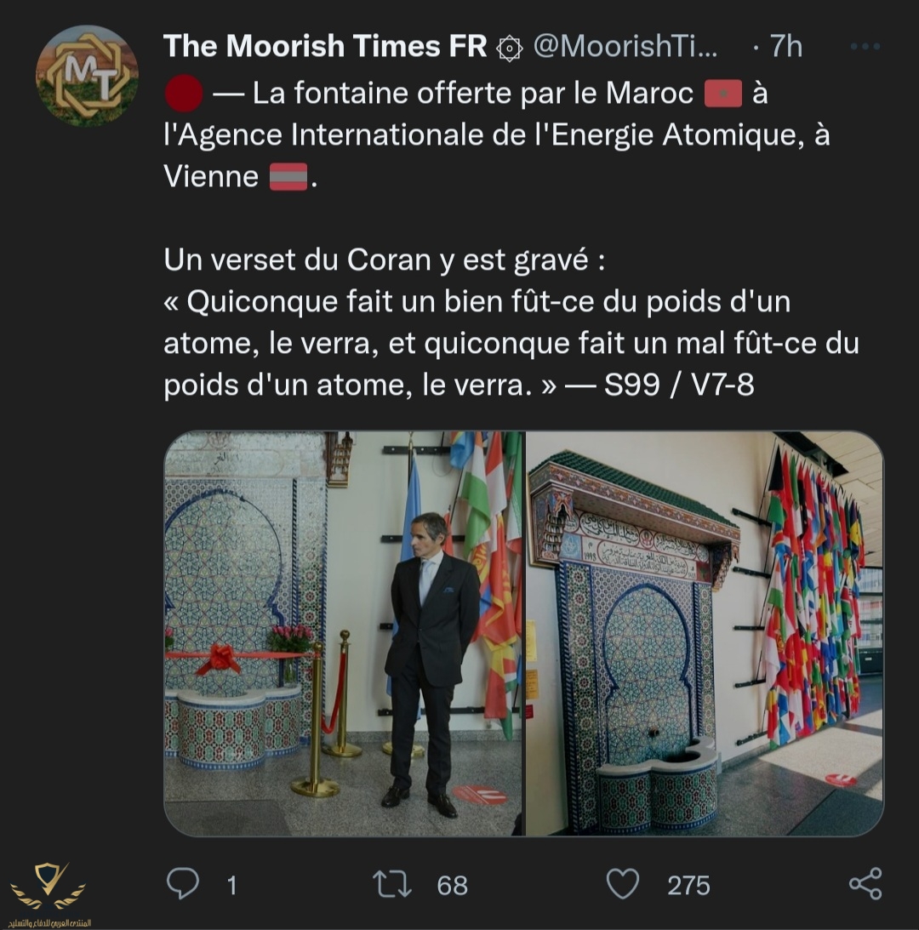Click the golden watermark logo in the corner
The height and width of the screenshot is (930, 919).
tap(48, 890)
